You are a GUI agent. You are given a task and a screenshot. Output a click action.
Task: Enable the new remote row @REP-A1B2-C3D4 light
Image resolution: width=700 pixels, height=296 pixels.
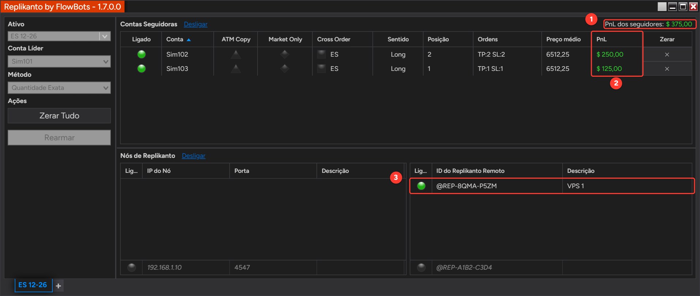coord(421,267)
